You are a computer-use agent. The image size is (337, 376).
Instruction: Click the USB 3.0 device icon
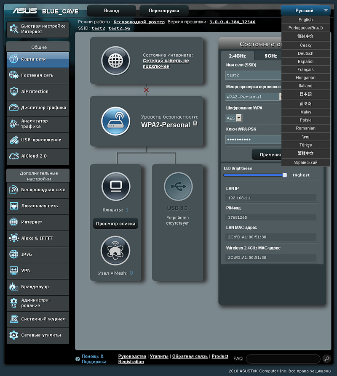tap(178, 186)
